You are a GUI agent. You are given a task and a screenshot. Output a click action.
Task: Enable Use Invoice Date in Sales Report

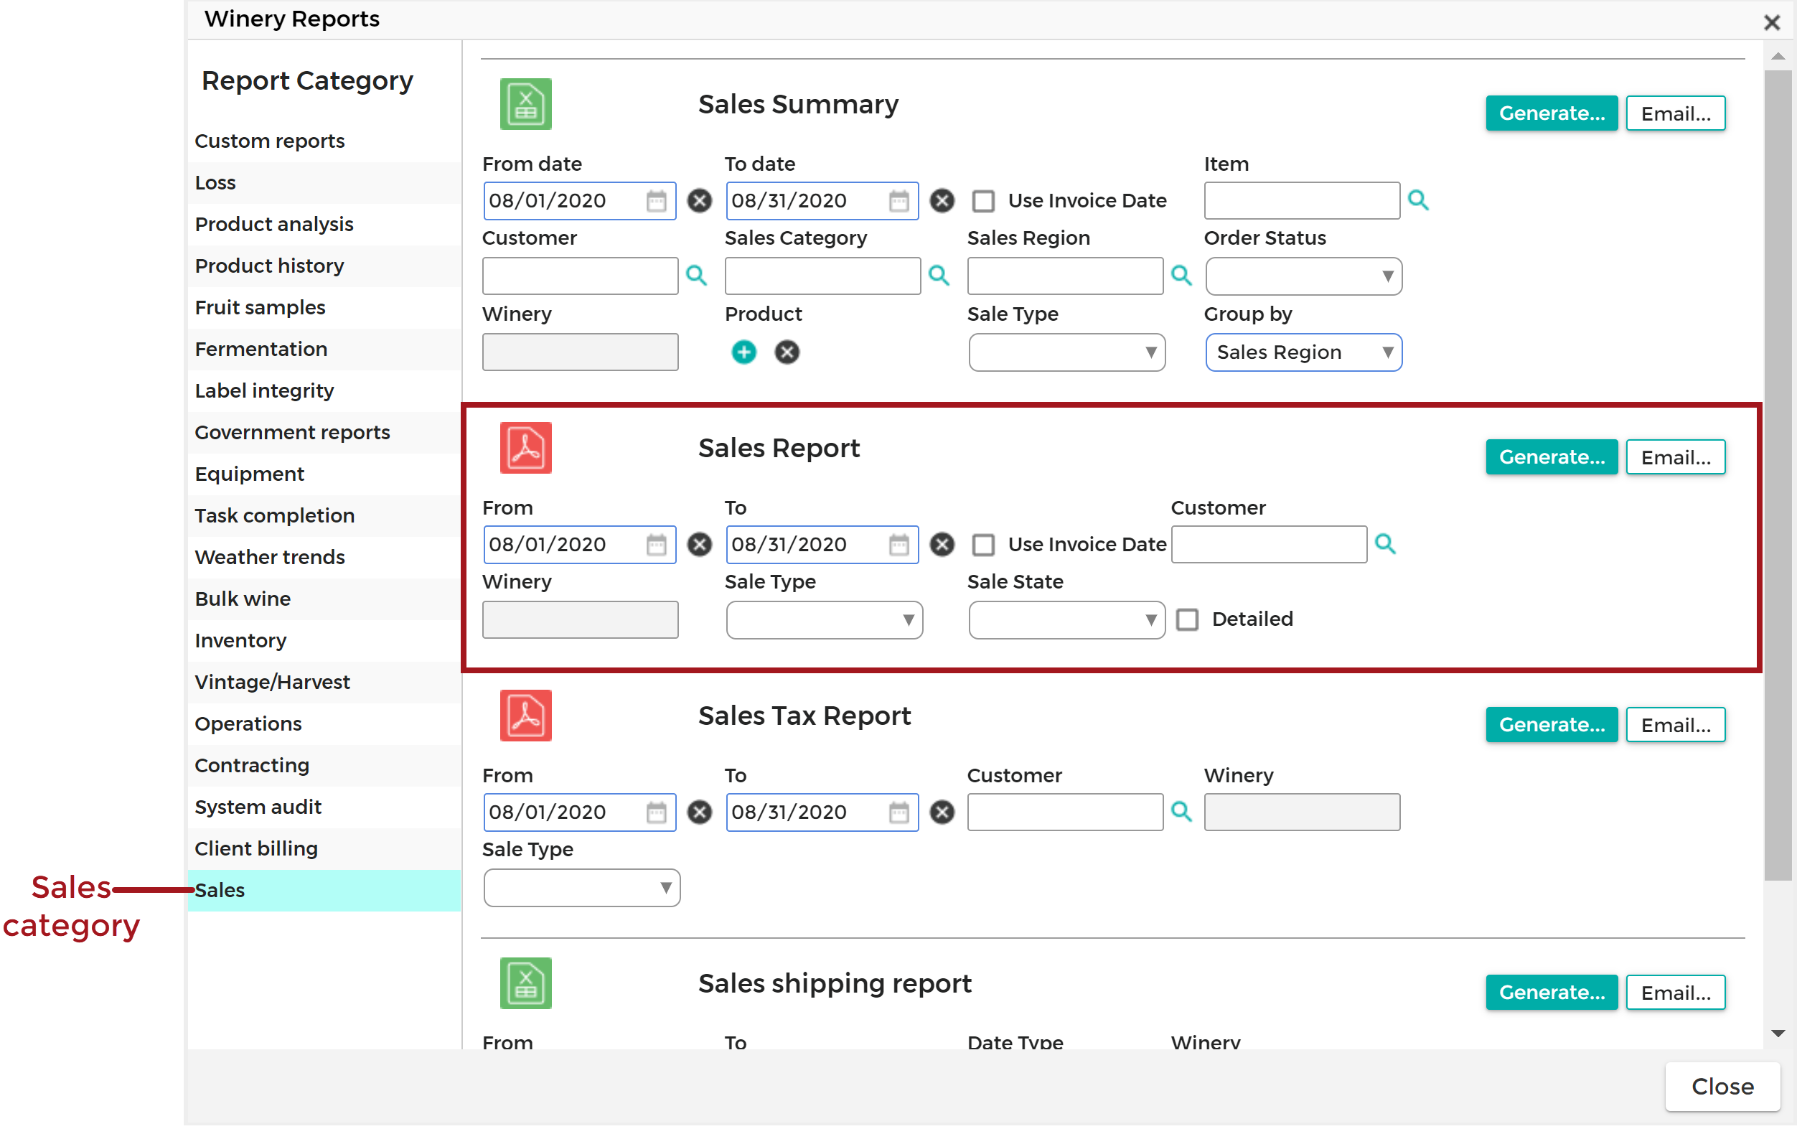coord(983,545)
